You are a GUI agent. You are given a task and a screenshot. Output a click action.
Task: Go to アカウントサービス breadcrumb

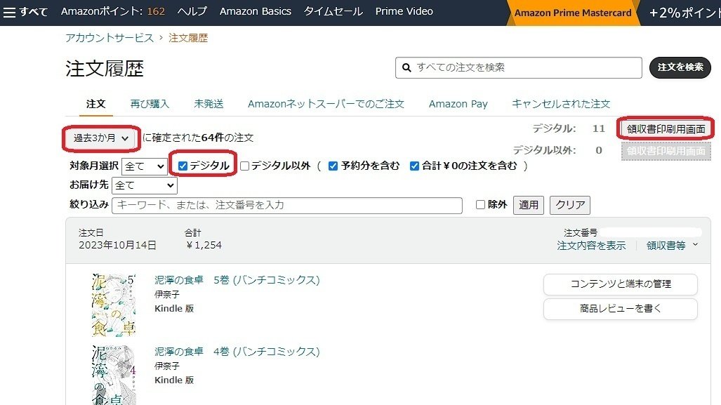110,38
